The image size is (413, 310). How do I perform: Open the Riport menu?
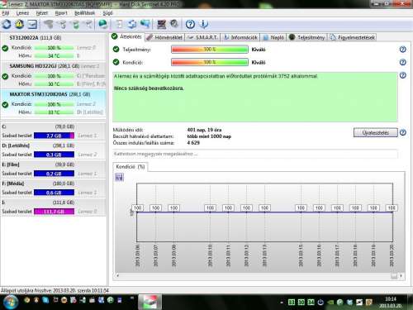61,13
